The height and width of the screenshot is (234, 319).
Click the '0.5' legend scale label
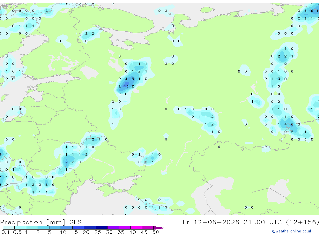[17, 232]
